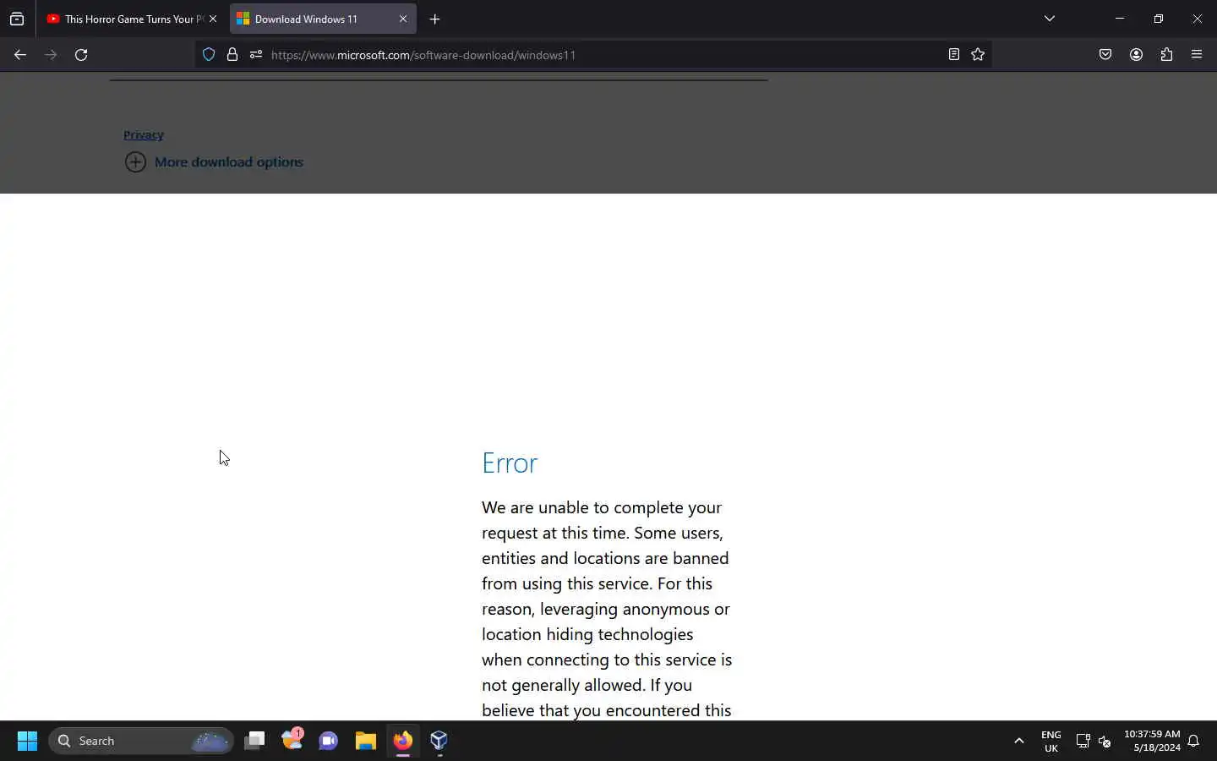Bookmark this page with the star icon
The image size is (1217, 761).
pos(978,55)
